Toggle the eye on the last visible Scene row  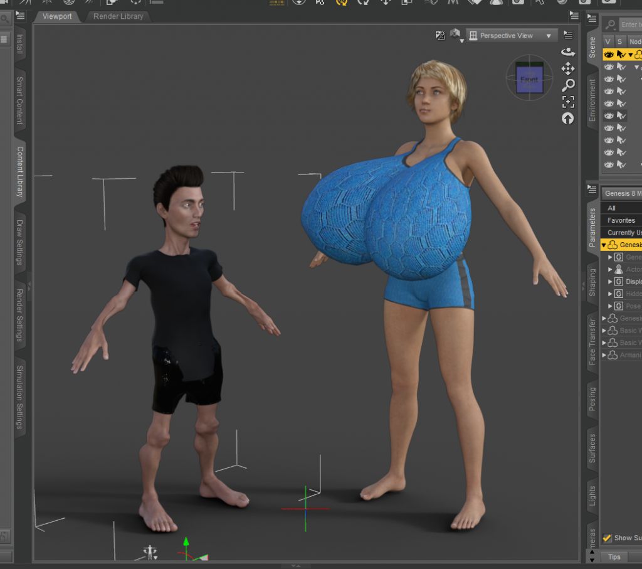pyautogui.click(x=609, y=165)
